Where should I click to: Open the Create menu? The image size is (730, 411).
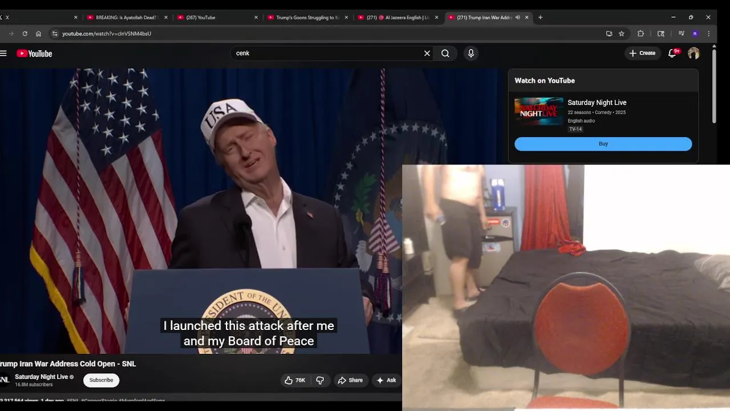[642, 53]
